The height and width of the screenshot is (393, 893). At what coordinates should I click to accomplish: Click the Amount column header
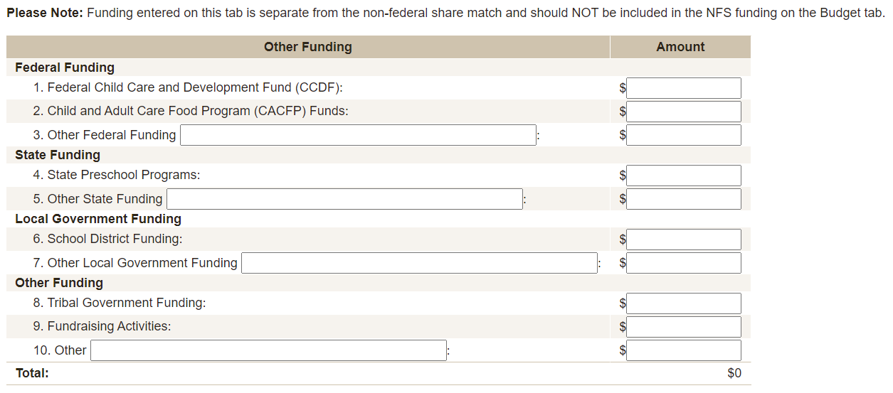tap(680, 47)
